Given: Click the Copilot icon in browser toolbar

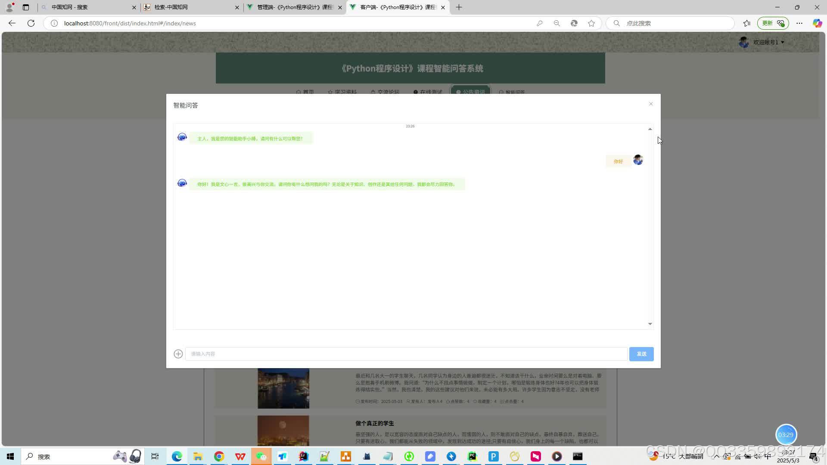Looking at the screenshot, I should 817,23.
